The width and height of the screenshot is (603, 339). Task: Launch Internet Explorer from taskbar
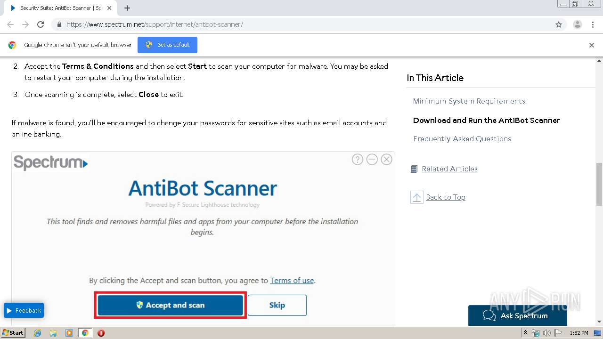[x=38, y=333]
